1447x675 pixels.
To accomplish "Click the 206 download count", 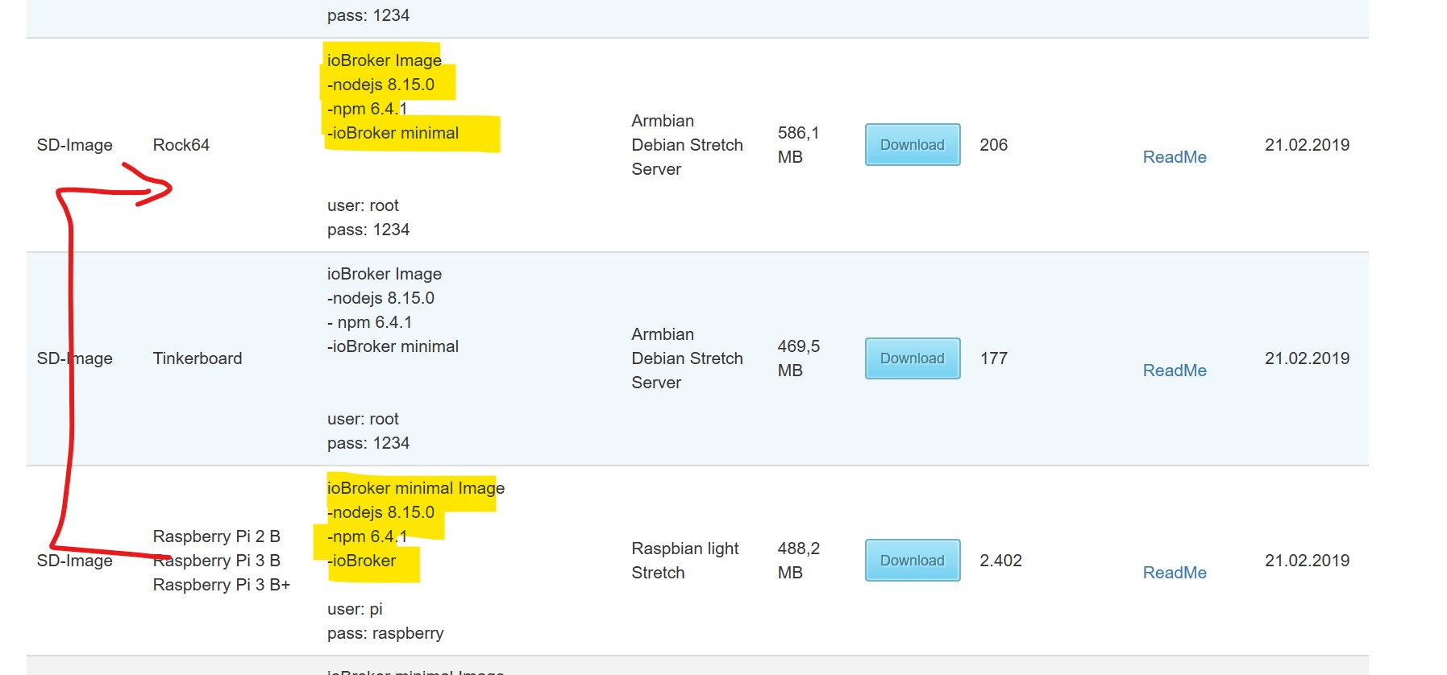I will point(993,145).
